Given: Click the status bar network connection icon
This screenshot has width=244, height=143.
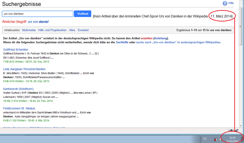Looking at the screenshot, I should tap(231, 130).
